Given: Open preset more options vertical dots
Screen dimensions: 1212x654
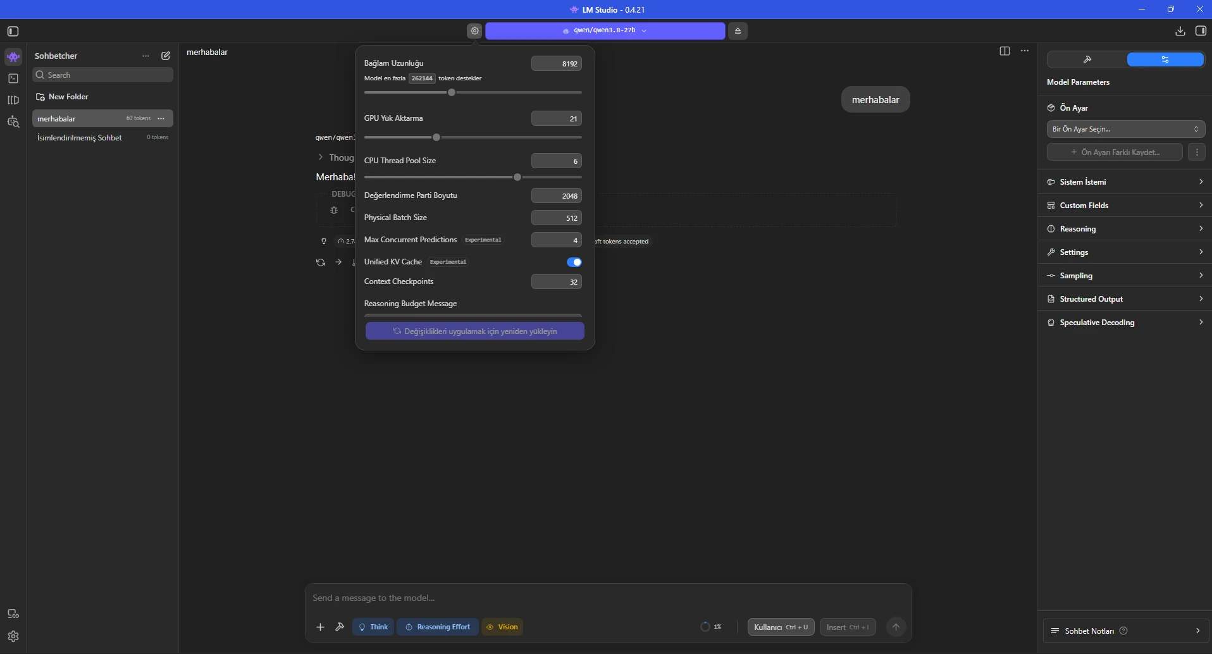Looking at the screenshot, I should click(1197, 152).
